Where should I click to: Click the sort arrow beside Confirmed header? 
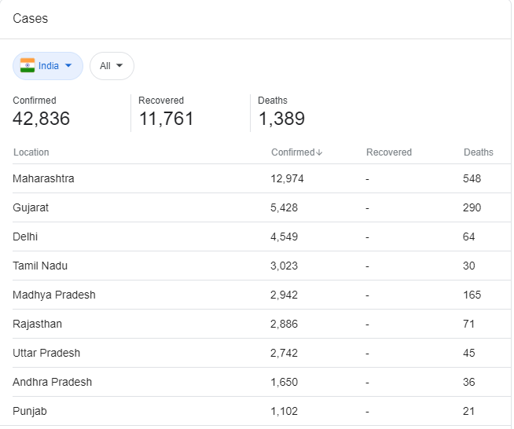[320, 152]
